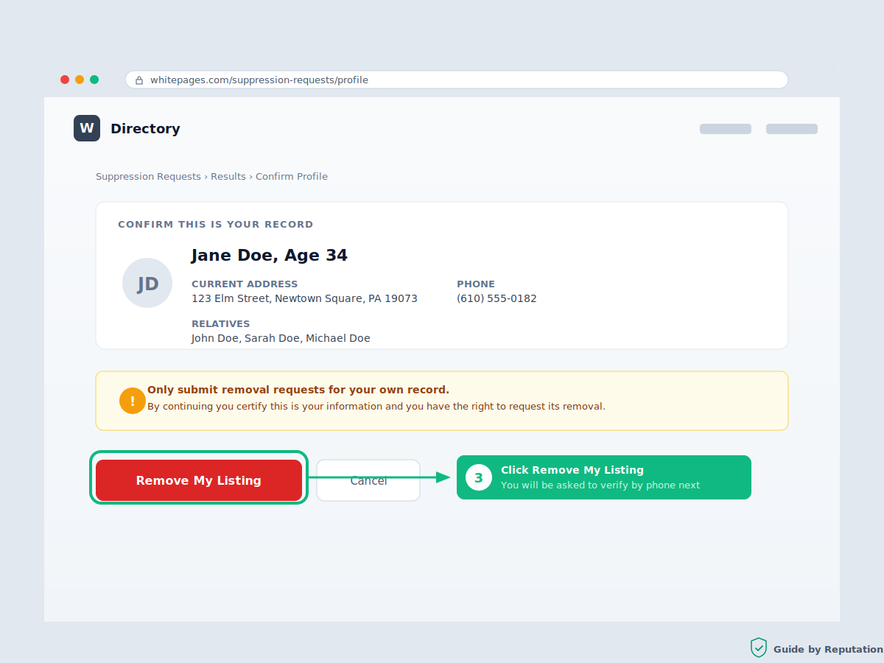
Task: Click the orange warning exclamation icon
Action: point(133,401)
